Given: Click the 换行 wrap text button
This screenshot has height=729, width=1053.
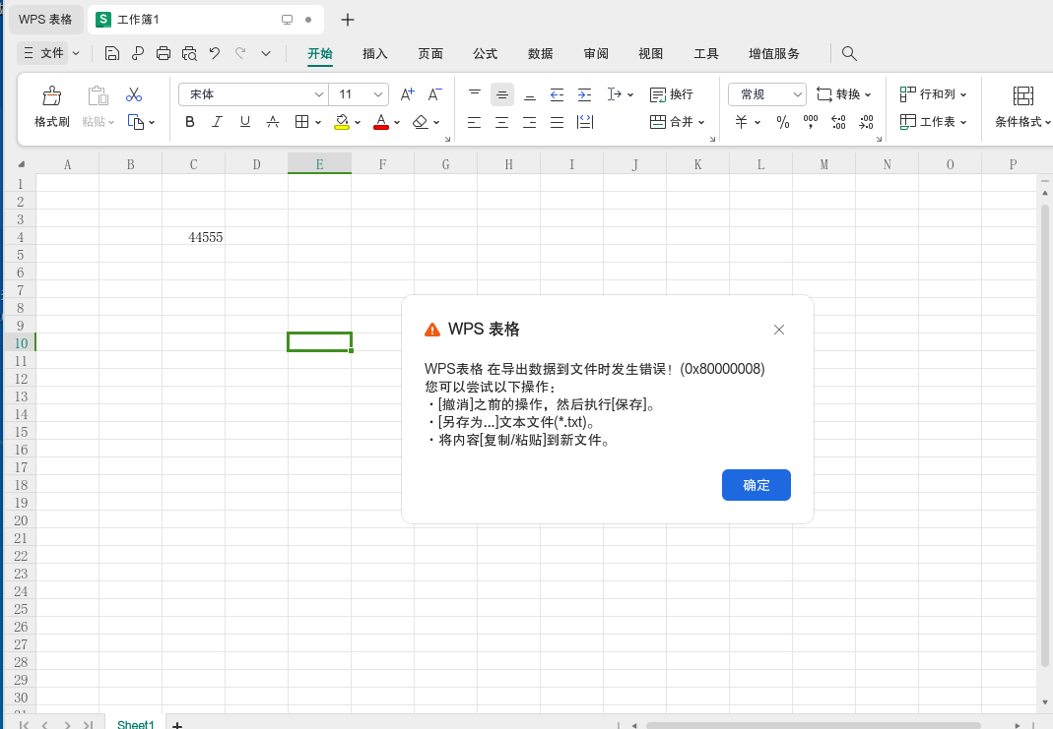Looking at the screenshot, I should pos(672,94).
